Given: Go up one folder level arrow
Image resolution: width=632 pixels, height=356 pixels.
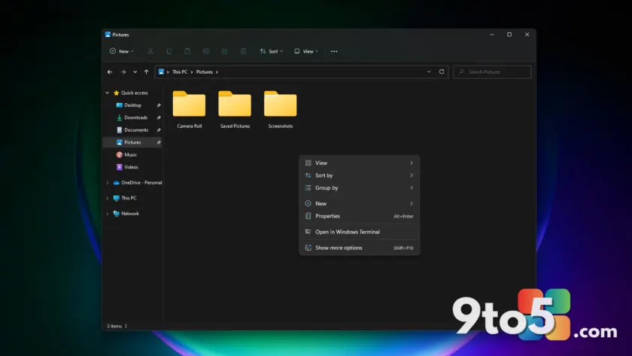Looking at the screenshot, I should click(x=146, y=72).
